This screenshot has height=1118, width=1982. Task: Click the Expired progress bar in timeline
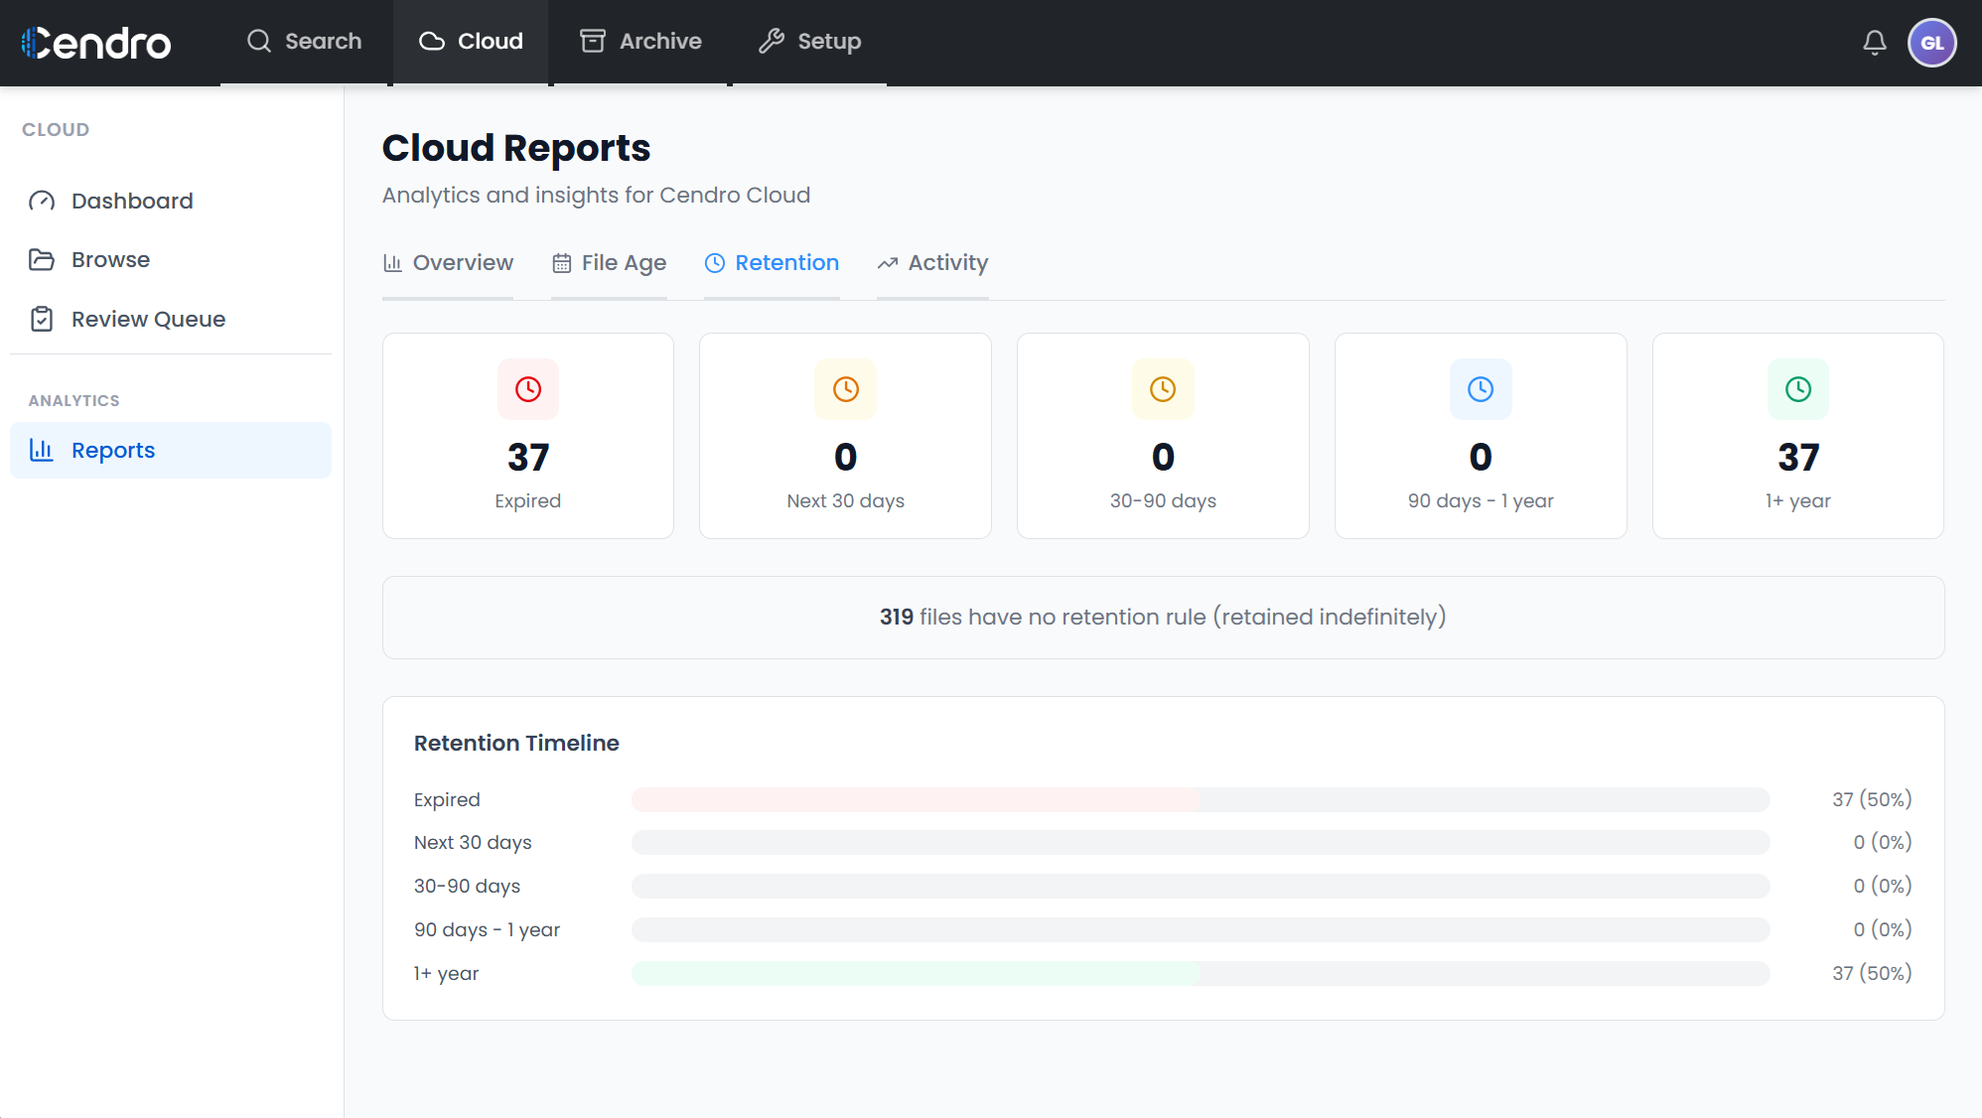tap(1201, 799)
